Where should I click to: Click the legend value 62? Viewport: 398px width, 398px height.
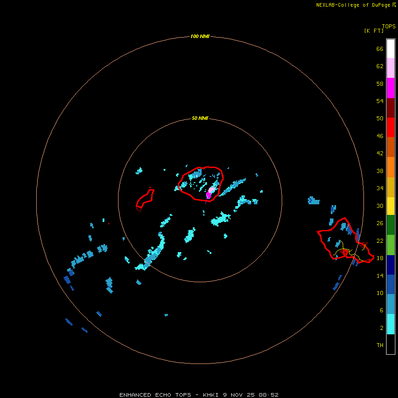click(x=380, y=66)
